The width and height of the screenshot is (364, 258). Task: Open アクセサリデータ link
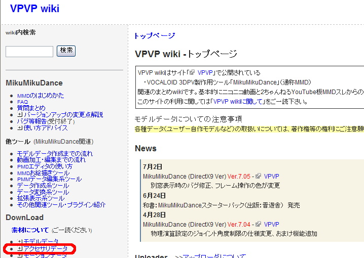pyautogui.click(x=46, y=249)
